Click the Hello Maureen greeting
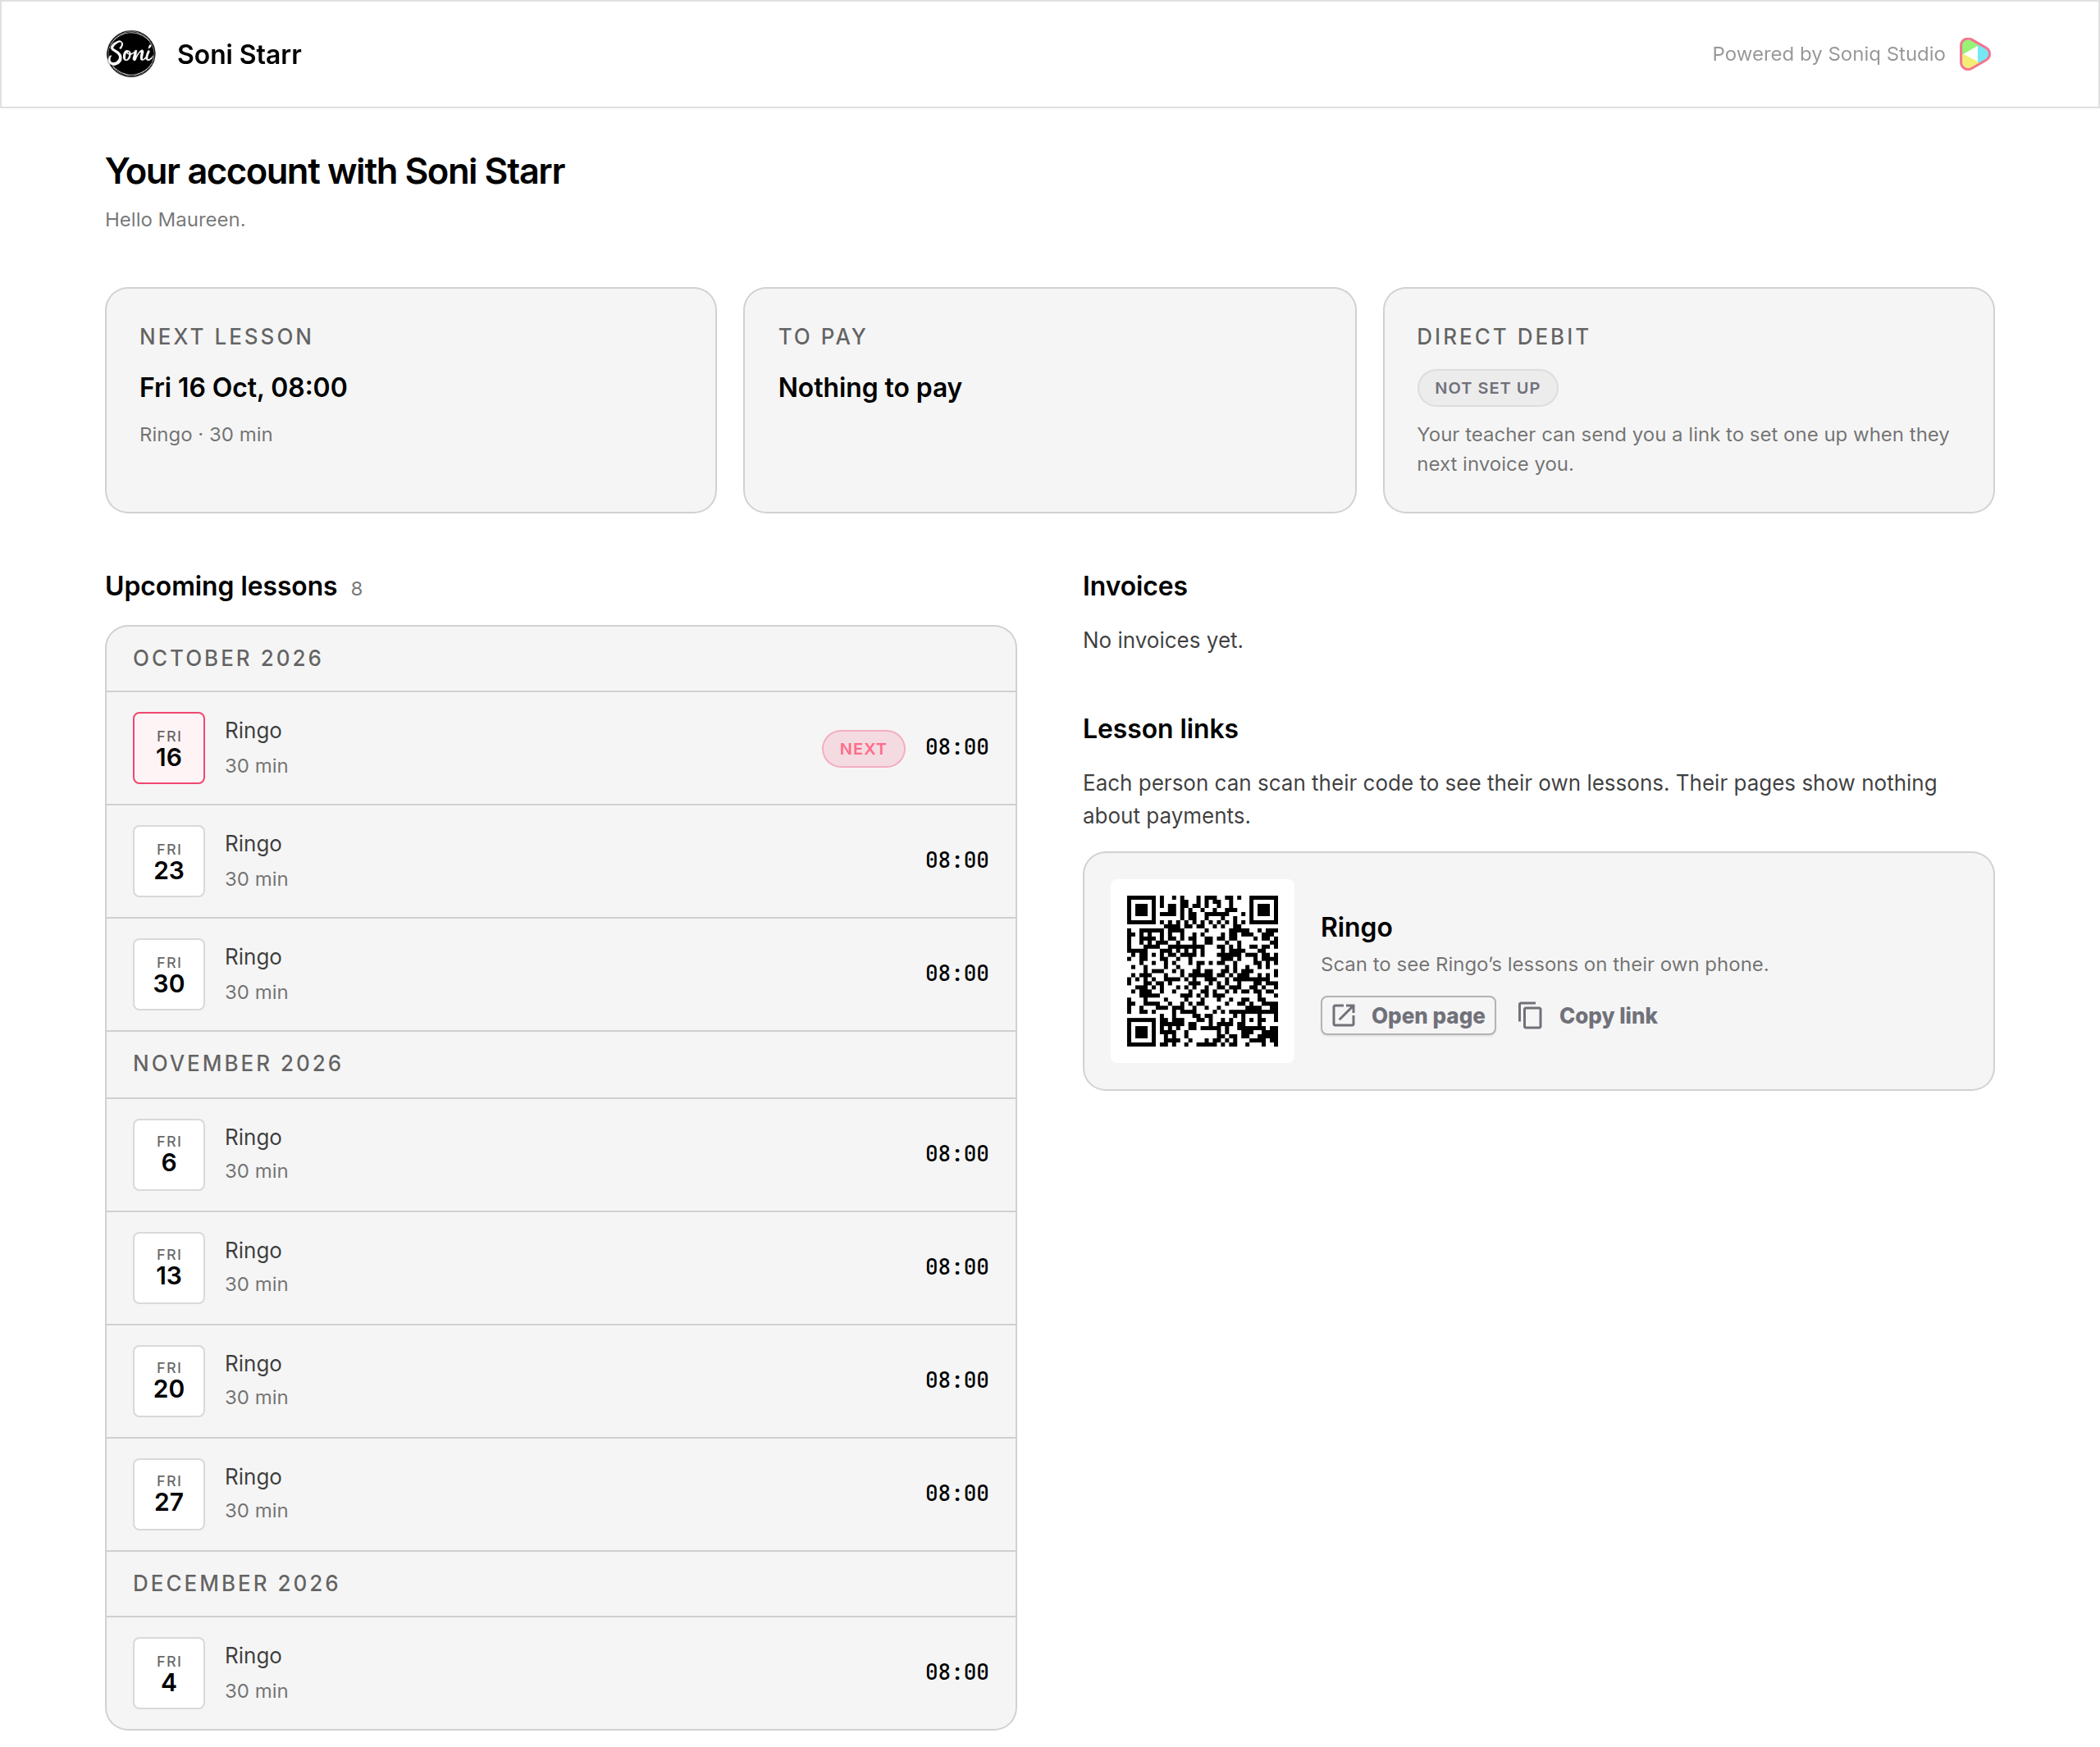Screen dimensions: 2100x1747 (175, 220)
